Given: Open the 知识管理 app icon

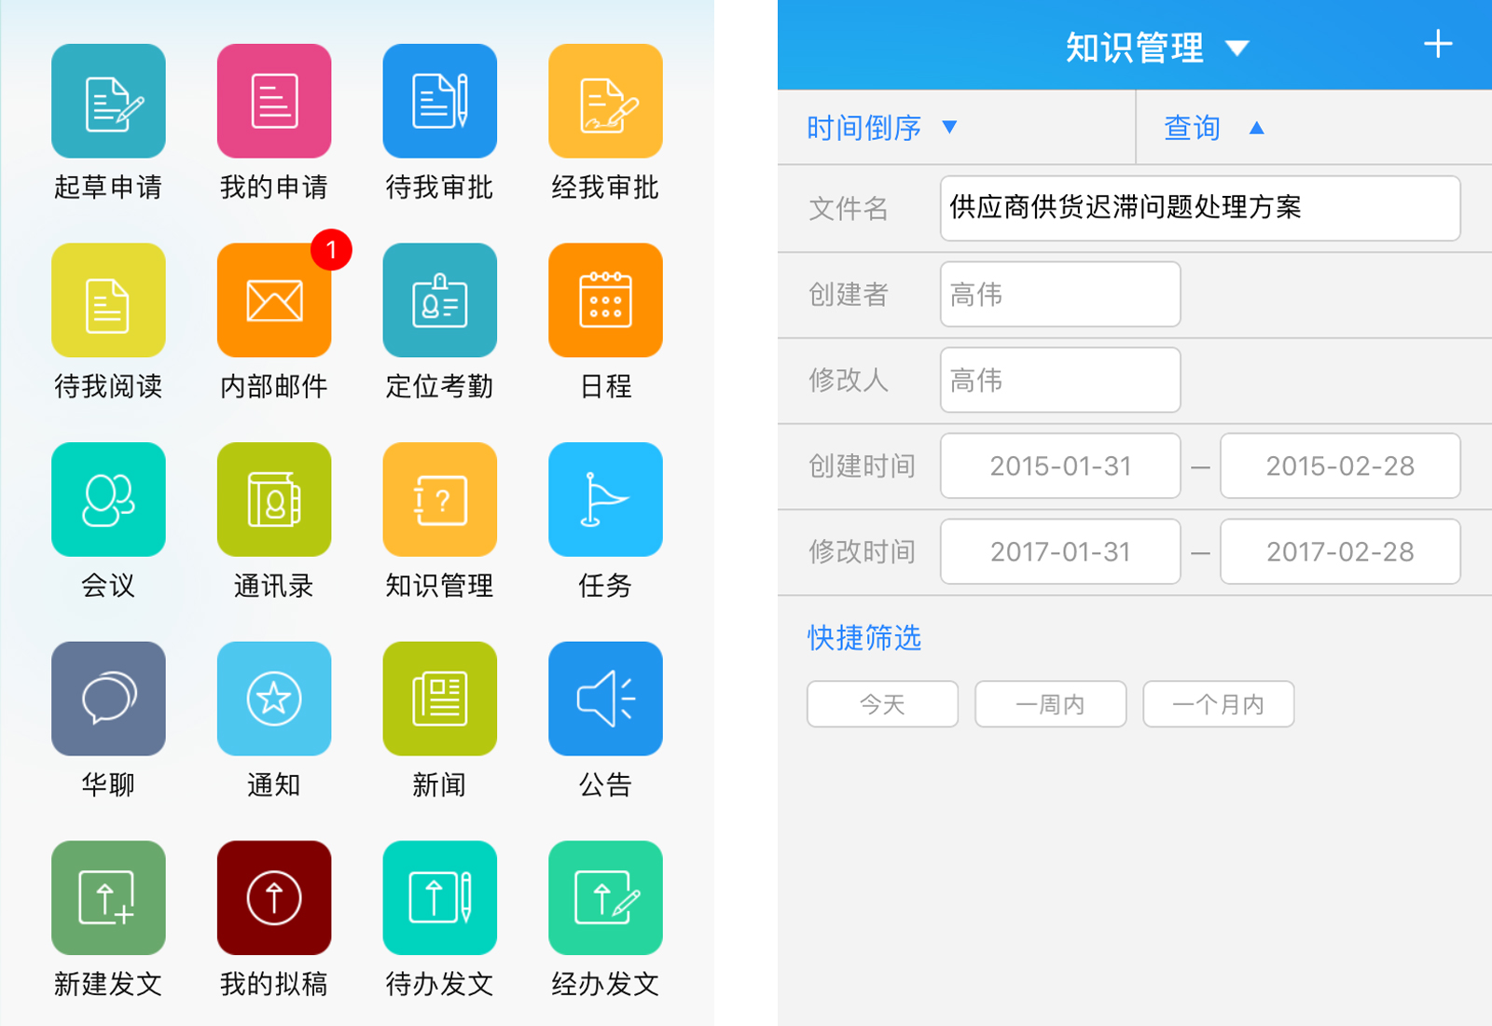Looking at the screenshot, I should (439, 500).
